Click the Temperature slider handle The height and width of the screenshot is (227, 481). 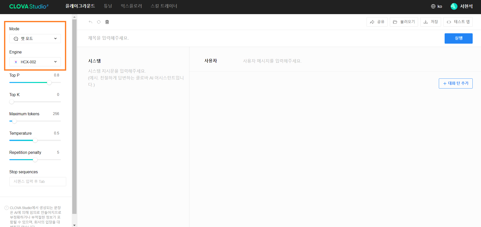[x=35, y=140]
